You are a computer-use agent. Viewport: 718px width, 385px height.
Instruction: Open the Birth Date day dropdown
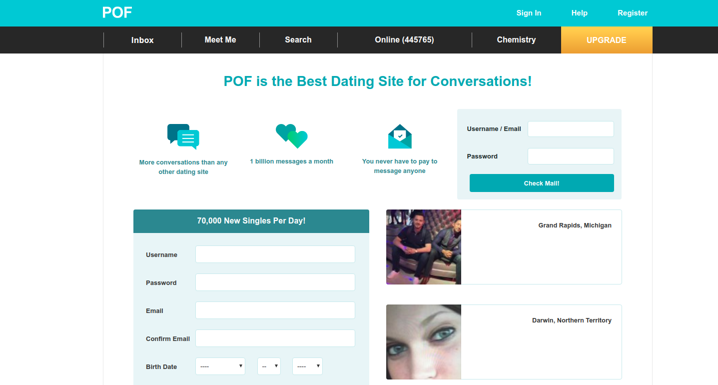click(269, 366)
